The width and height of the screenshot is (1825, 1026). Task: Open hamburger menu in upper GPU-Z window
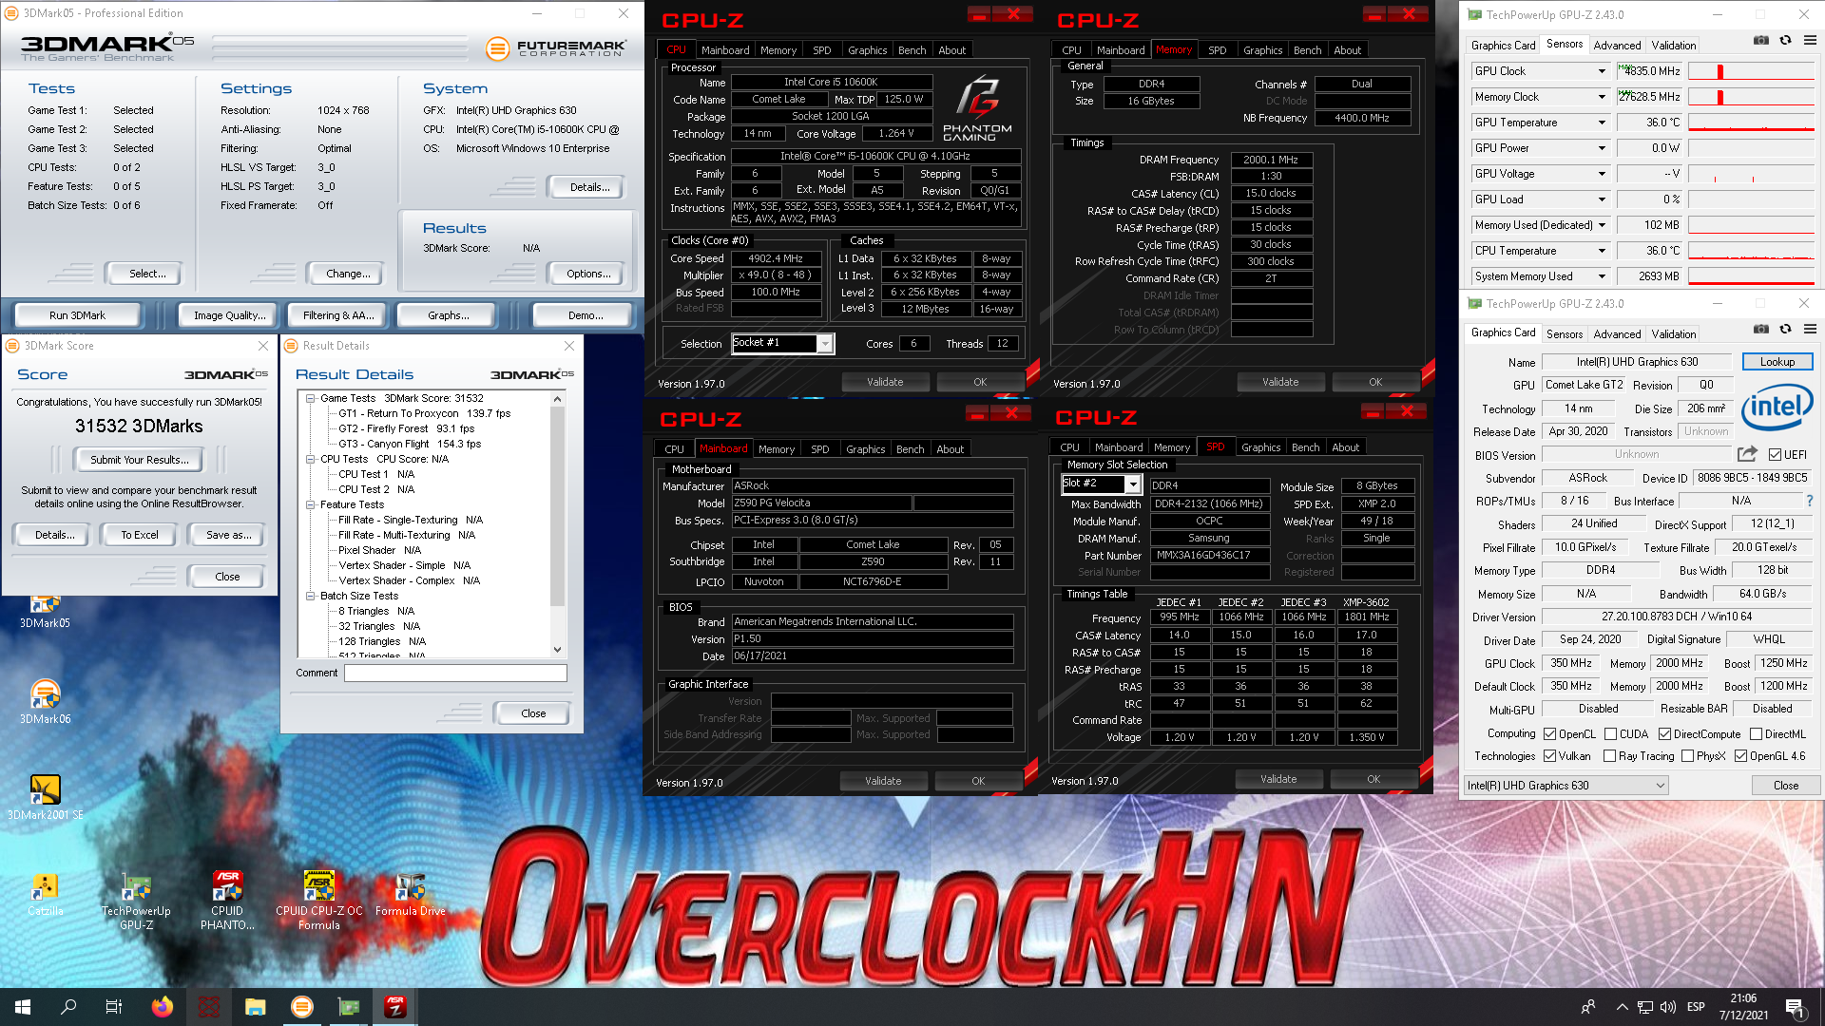coord(1810,41)
